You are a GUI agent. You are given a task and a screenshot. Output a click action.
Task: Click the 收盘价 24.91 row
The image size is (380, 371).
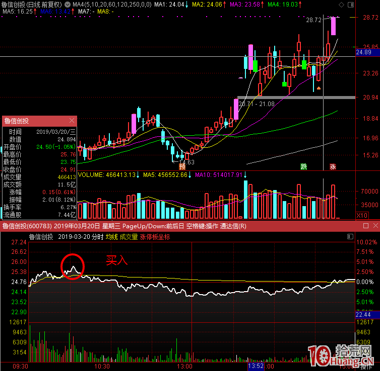click(39, 169)
